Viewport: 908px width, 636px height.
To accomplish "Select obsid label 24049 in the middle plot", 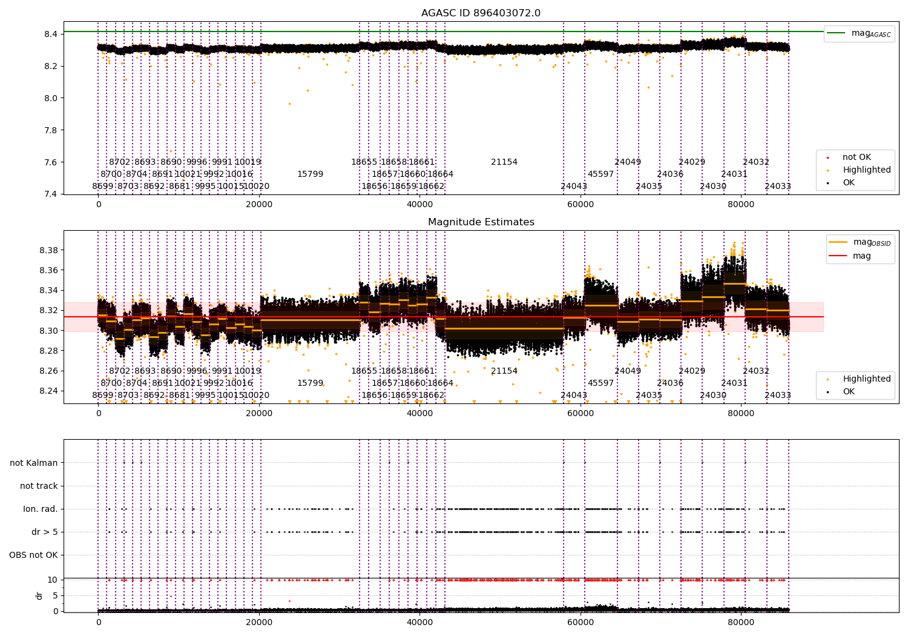I will pyautogui.click(x=628, y=371).
